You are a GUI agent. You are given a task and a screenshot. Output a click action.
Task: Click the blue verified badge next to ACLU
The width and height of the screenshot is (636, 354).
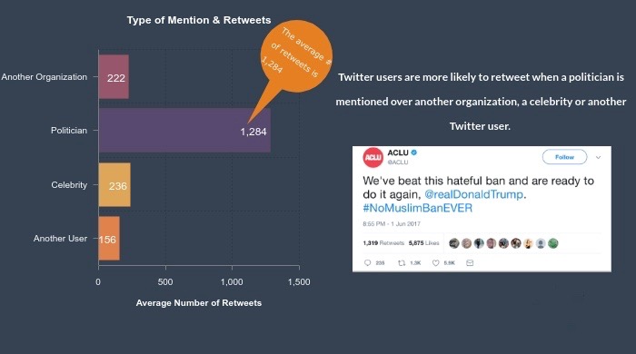pos(414,152)
